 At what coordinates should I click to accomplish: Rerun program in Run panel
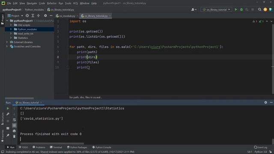click(8, 108)
